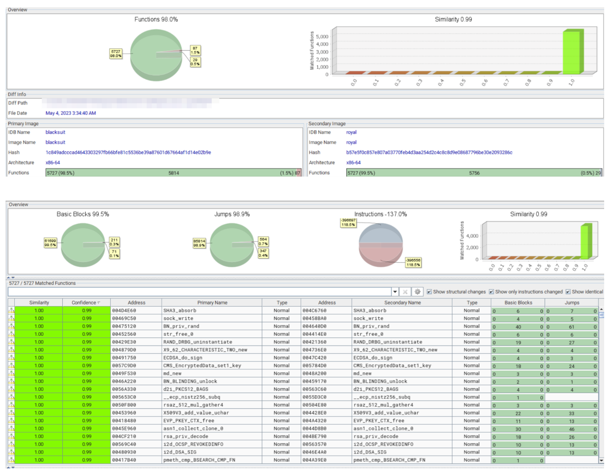The width and height of the screenshot is (614, 474).
Task: Click the match icon beside SHA3_absorb row
Action: [x=11, y=310]
